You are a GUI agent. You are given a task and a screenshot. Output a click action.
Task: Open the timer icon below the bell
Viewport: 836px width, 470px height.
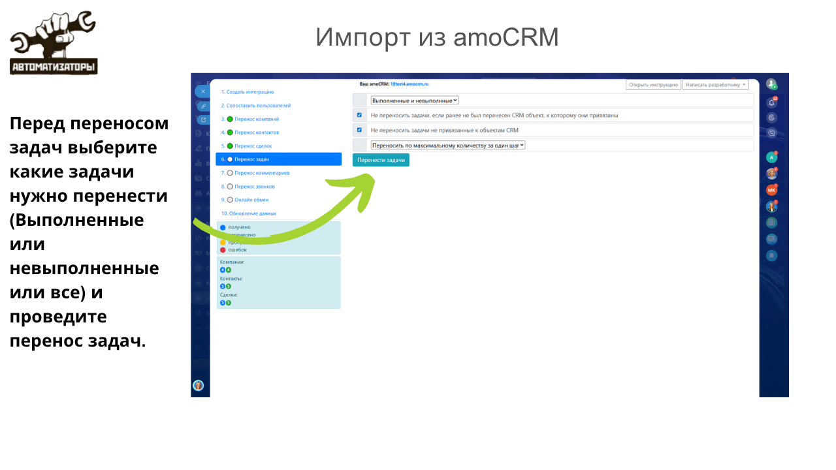[x=772, y=117]
